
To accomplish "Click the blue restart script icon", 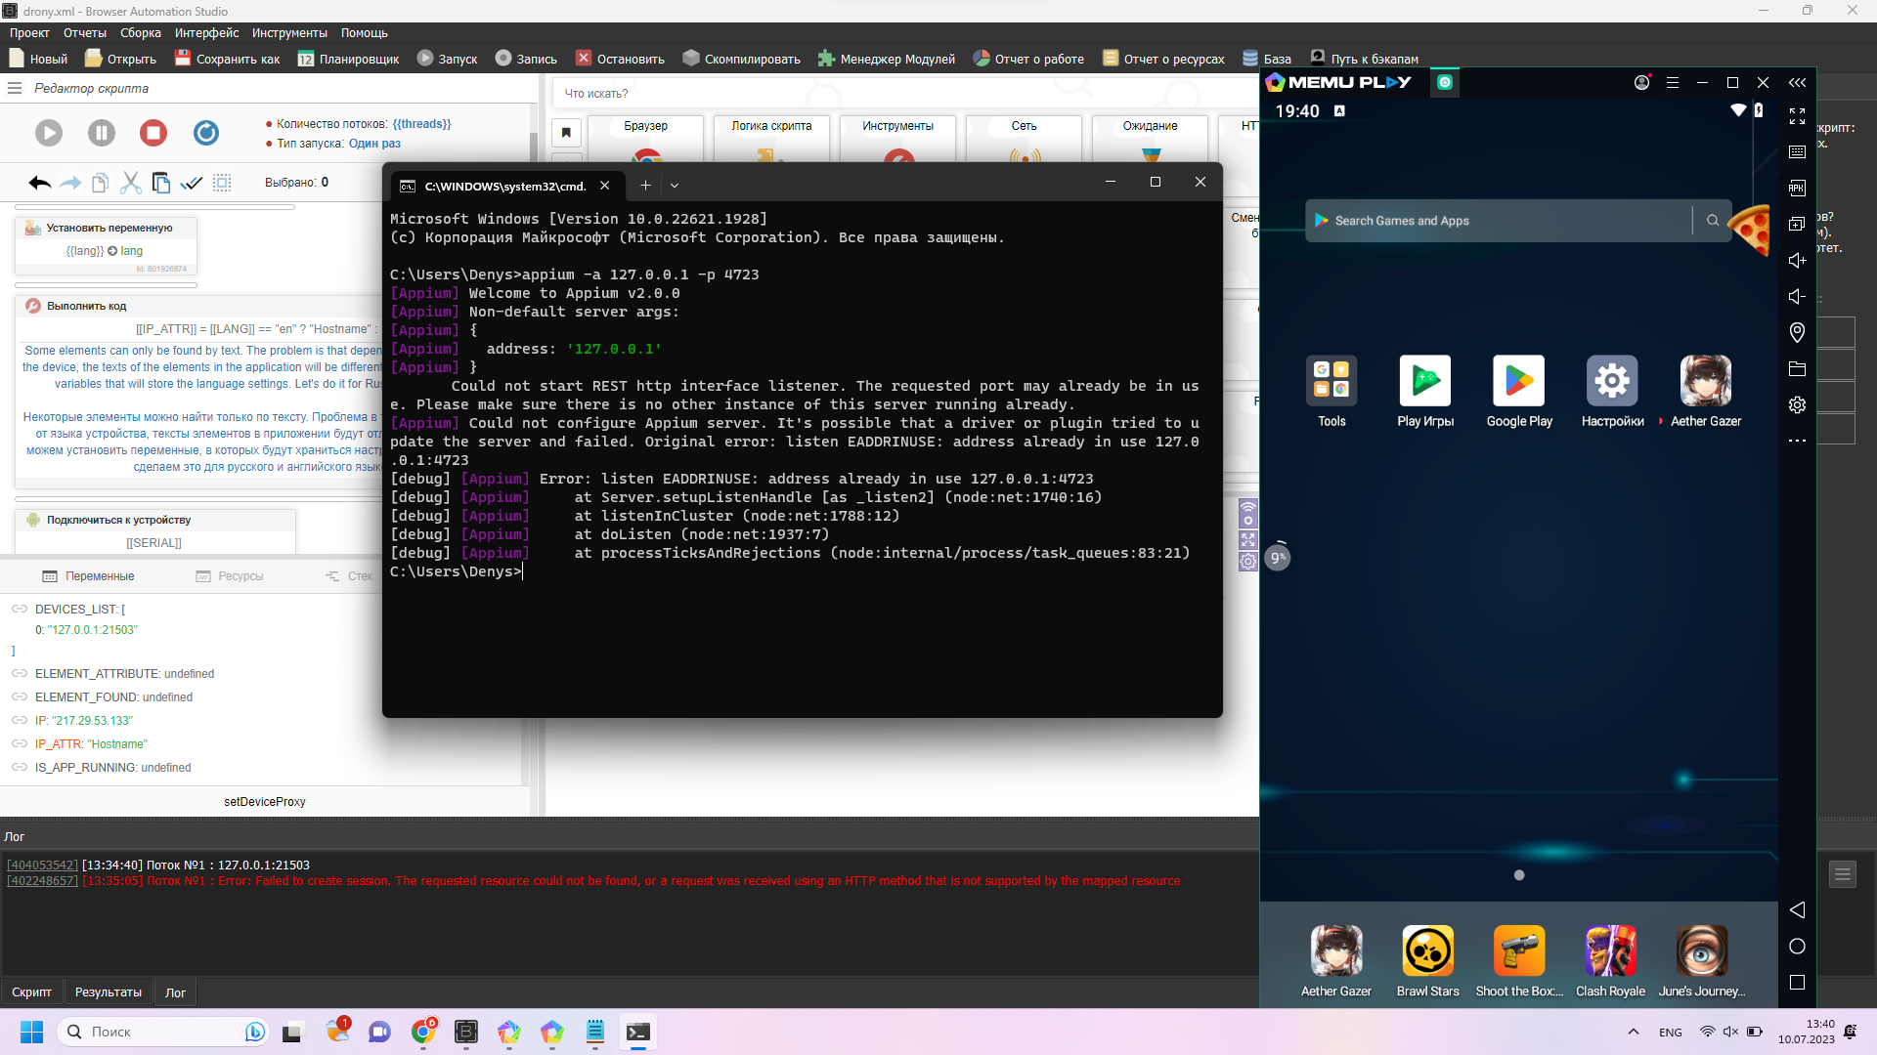I will click(x=205, y=133).
